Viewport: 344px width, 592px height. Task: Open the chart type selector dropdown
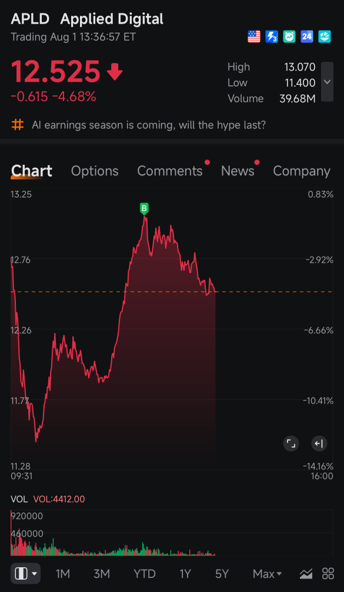(x=25, y=574)
